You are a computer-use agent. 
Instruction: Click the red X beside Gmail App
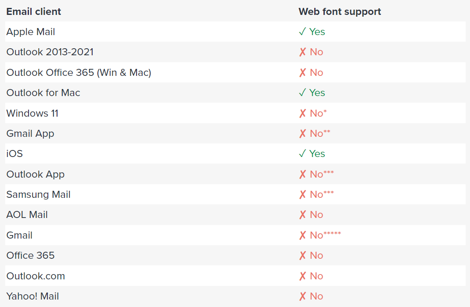point(302,134)
